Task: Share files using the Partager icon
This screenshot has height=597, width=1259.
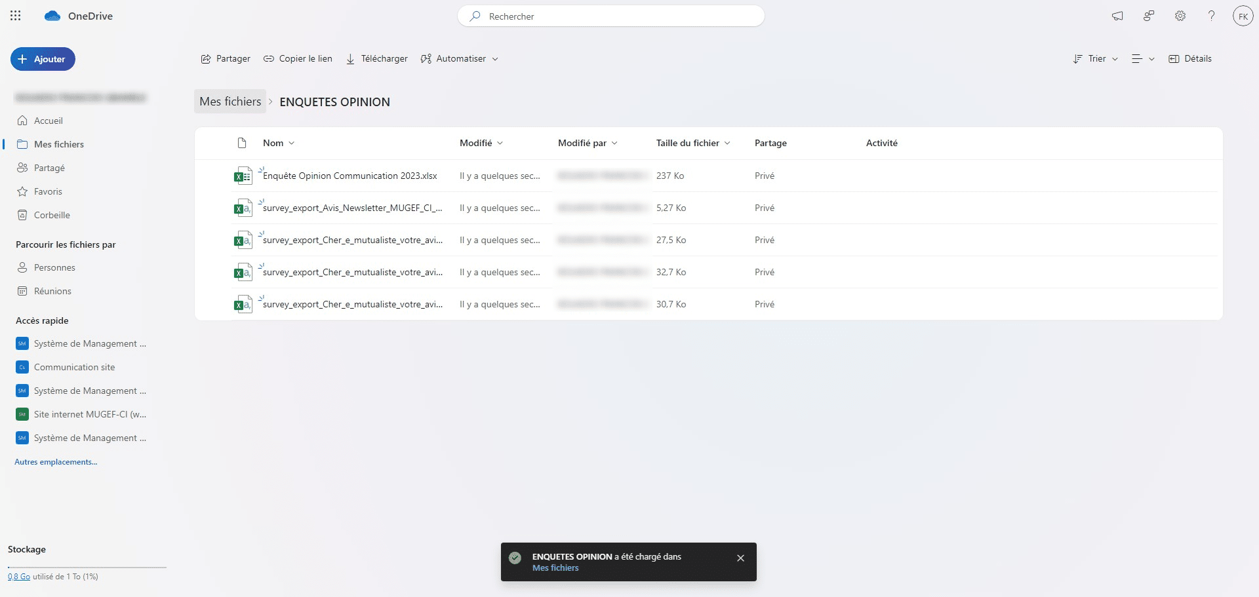Action: (x=226, y=58)
